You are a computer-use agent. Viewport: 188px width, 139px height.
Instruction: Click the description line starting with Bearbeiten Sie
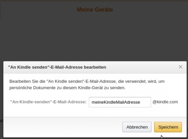coord(87,81)
